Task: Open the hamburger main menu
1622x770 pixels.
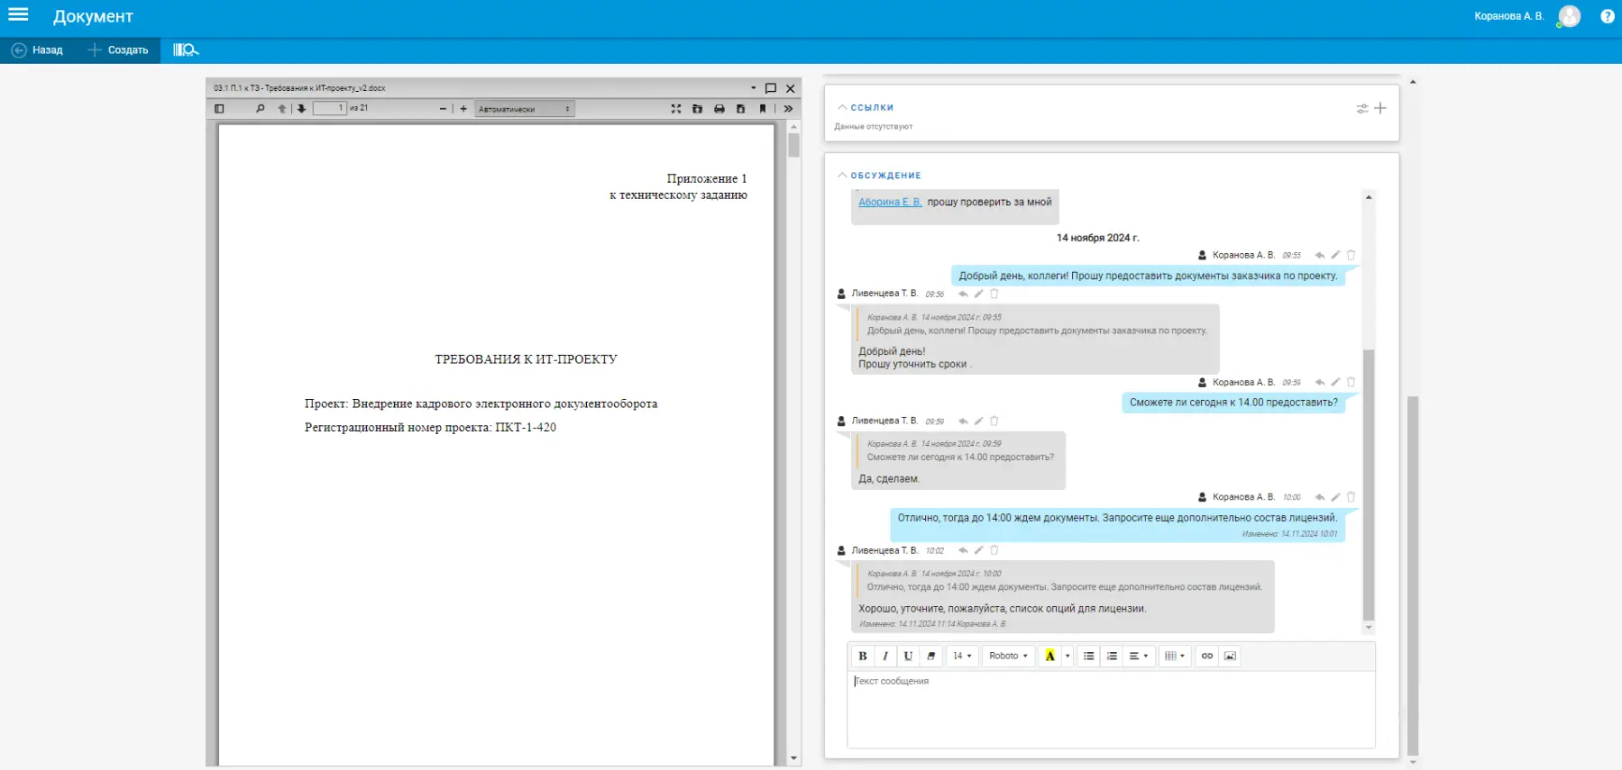Action: 18,15
